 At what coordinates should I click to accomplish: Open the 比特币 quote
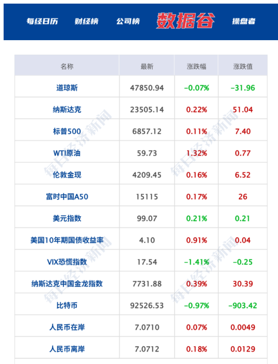(x=67, y=305)
